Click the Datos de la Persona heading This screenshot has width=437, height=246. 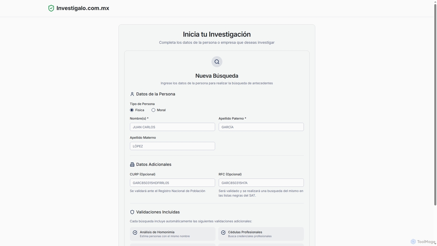point(156,94)
